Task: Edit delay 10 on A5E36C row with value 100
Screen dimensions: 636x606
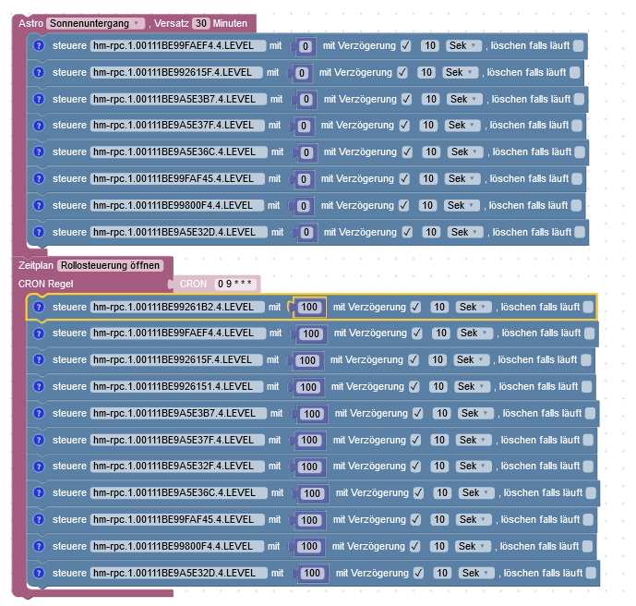Action: [x=442, y=493]
